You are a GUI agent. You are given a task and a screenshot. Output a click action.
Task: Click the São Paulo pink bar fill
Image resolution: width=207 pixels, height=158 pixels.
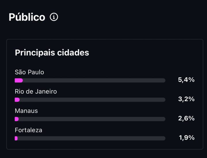pos(19,80)
